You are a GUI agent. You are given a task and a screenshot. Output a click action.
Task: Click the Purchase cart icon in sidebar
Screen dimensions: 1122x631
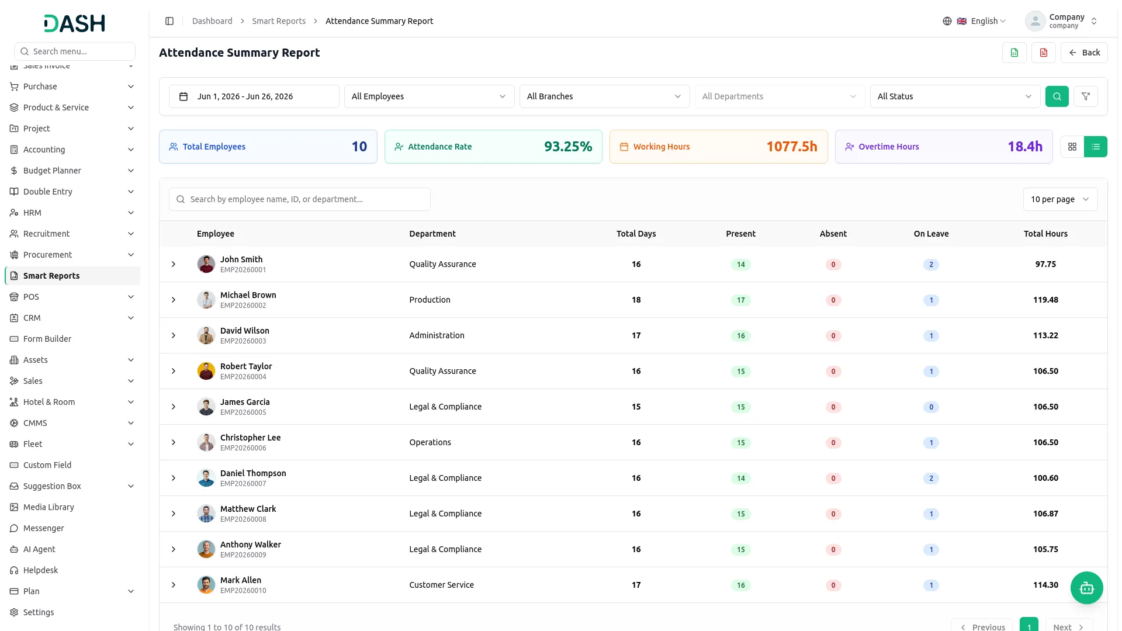14,86
